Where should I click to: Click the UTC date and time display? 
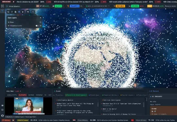(98, 6)
